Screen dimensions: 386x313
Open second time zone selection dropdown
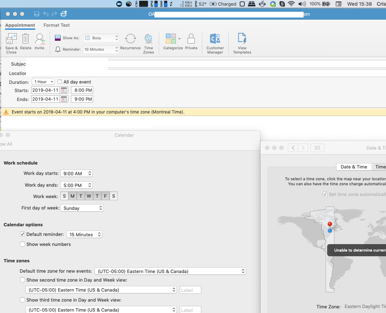pos(101,289)
